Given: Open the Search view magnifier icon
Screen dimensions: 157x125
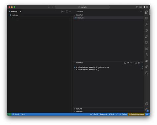Looking at the screenshot, I should (x=147, y=24).
